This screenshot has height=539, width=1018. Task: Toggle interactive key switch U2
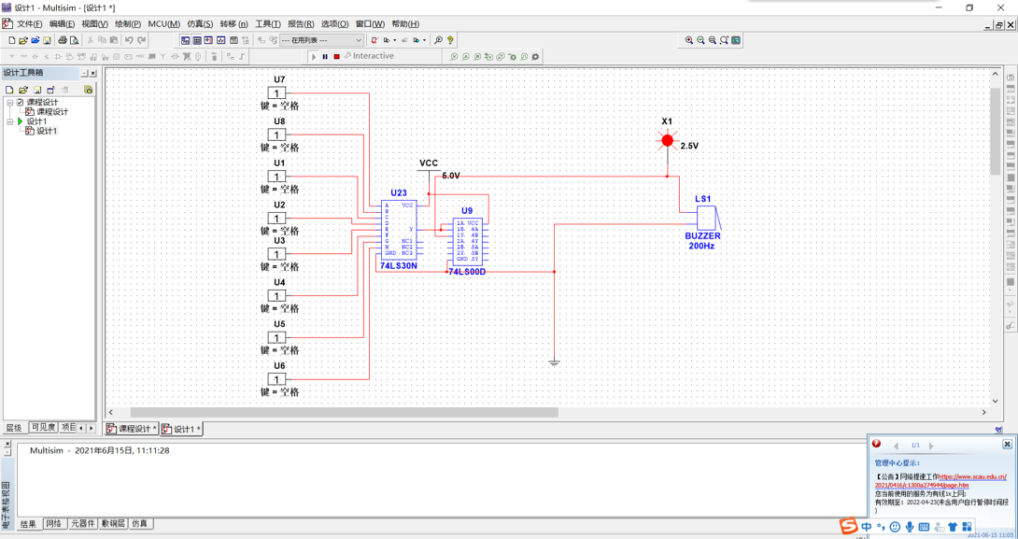pos(276,219)
